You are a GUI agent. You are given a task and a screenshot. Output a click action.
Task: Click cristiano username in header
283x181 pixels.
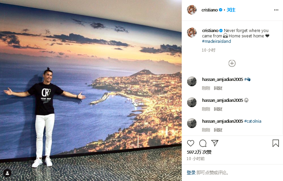point(209,10)
